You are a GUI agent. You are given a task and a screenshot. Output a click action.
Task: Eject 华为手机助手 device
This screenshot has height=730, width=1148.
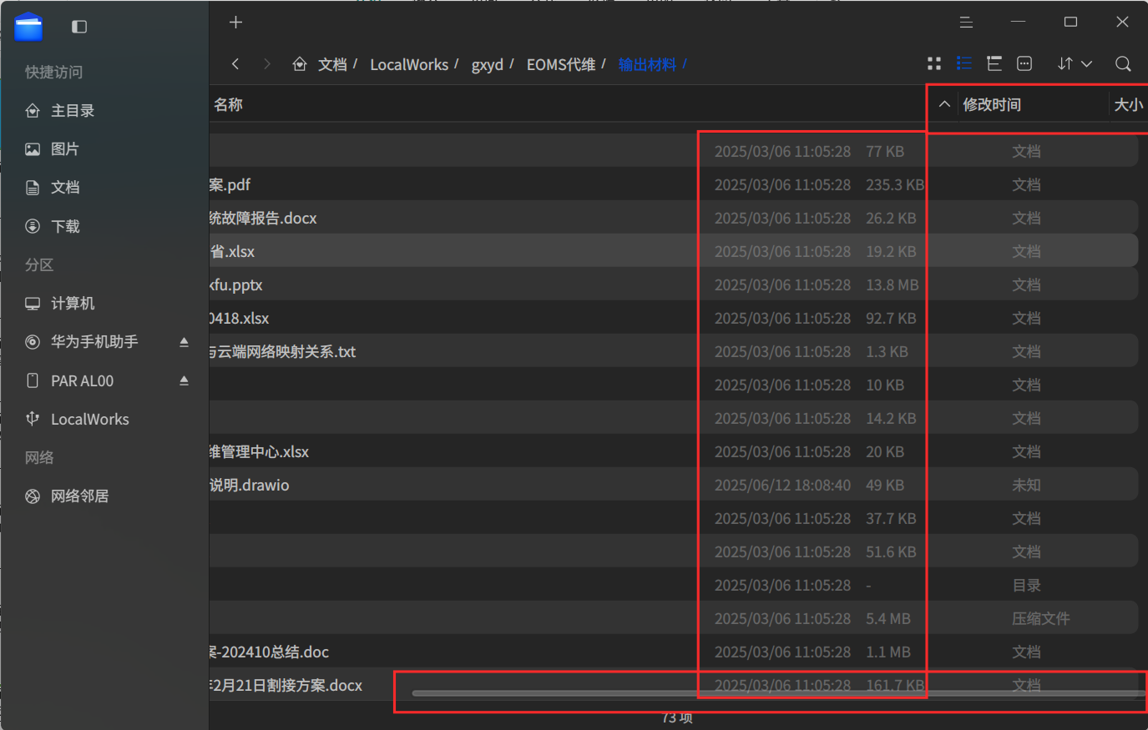click(x=184, y=342)
